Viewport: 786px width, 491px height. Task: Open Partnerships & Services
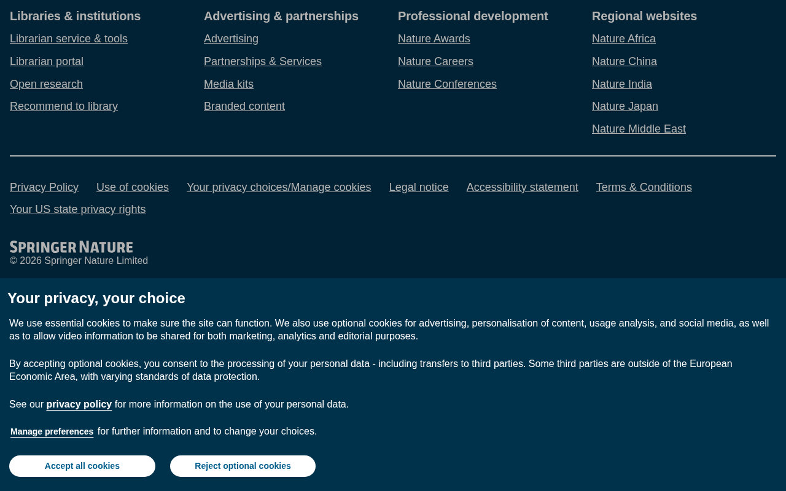tap(263, 61)
